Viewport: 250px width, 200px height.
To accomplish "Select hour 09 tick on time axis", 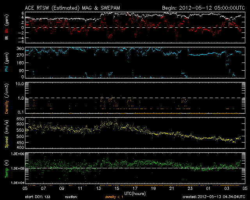I will point(62,188).
